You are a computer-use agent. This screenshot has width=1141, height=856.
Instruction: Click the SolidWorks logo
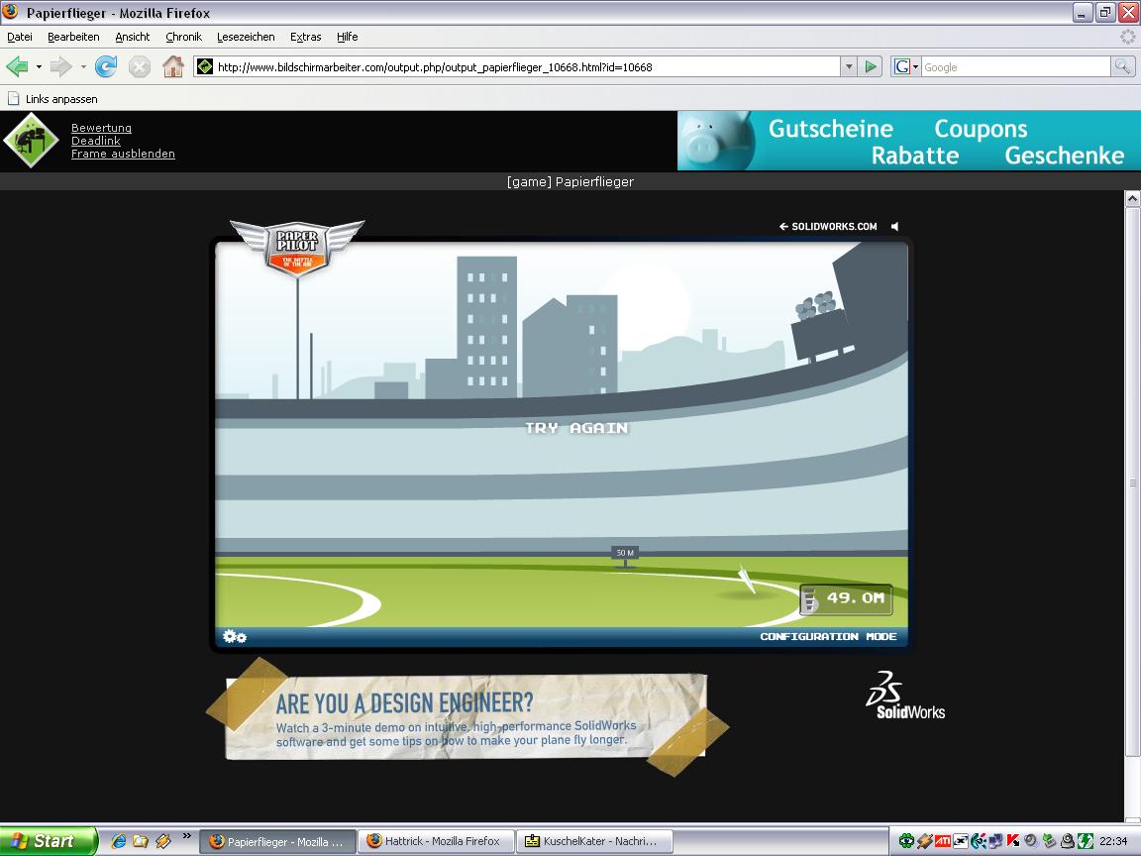[905, 695]
